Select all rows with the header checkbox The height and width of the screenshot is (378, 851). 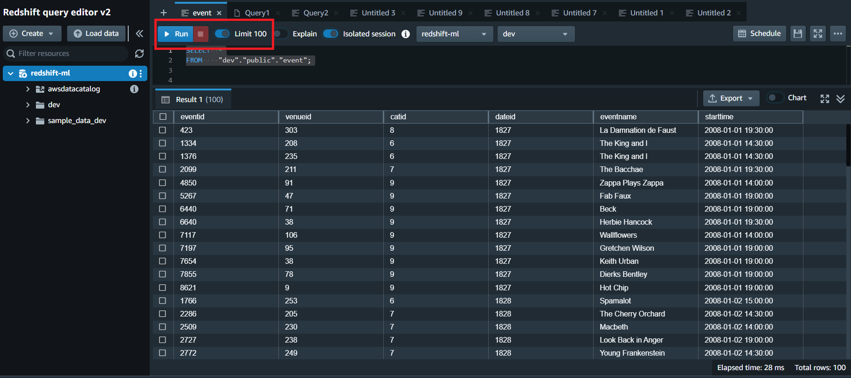[163, 117]
